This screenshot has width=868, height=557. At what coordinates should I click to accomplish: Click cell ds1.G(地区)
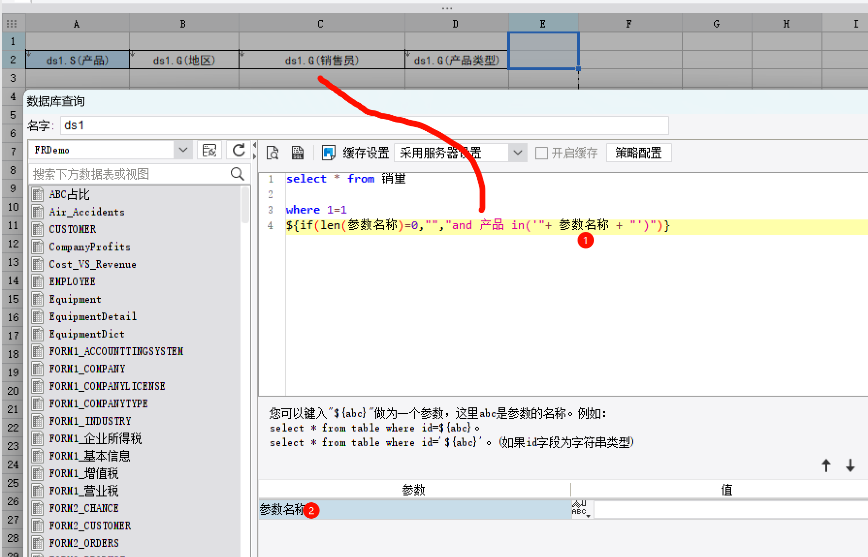pyautogui.click(x=184, y=60)
